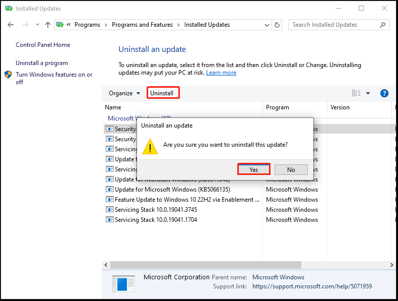Screen dimensions: 398x301
Task: Select Servicing Stack 10.0.19041.1704 row
Action: pyautogui.click(x=156, y=220)
